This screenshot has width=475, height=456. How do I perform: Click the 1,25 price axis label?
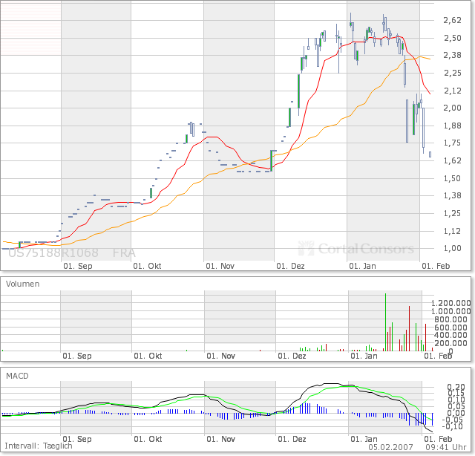point(452,213)
